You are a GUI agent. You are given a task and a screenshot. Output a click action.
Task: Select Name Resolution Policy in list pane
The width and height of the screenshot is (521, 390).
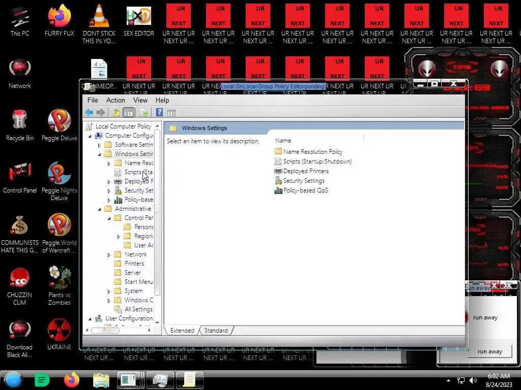(313, 151)
